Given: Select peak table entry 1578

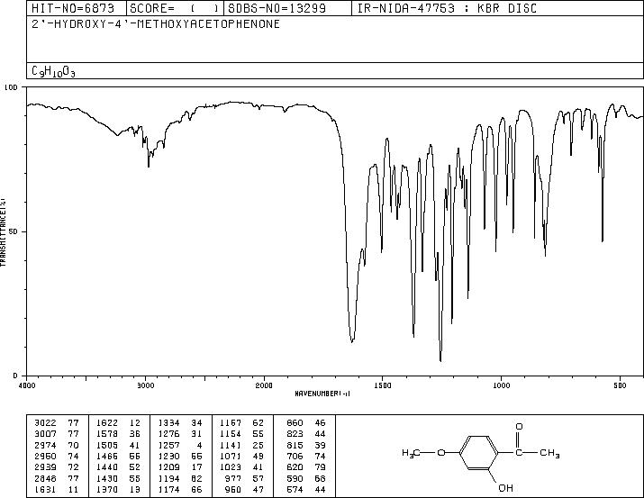Looking at the screenshot, I should (x=118, y=434).
